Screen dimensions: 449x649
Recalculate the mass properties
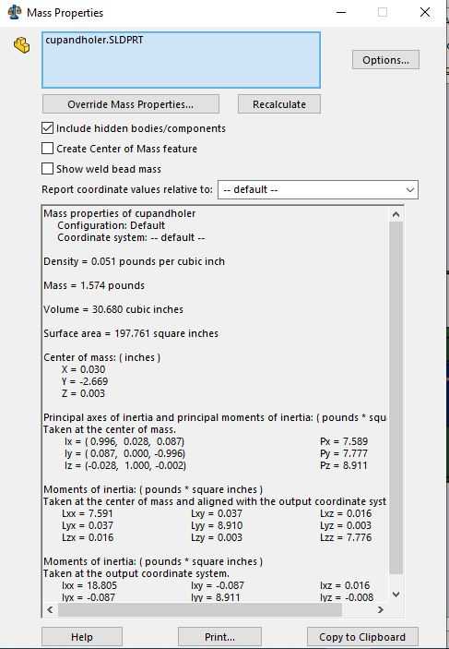[x=279, y=104]
